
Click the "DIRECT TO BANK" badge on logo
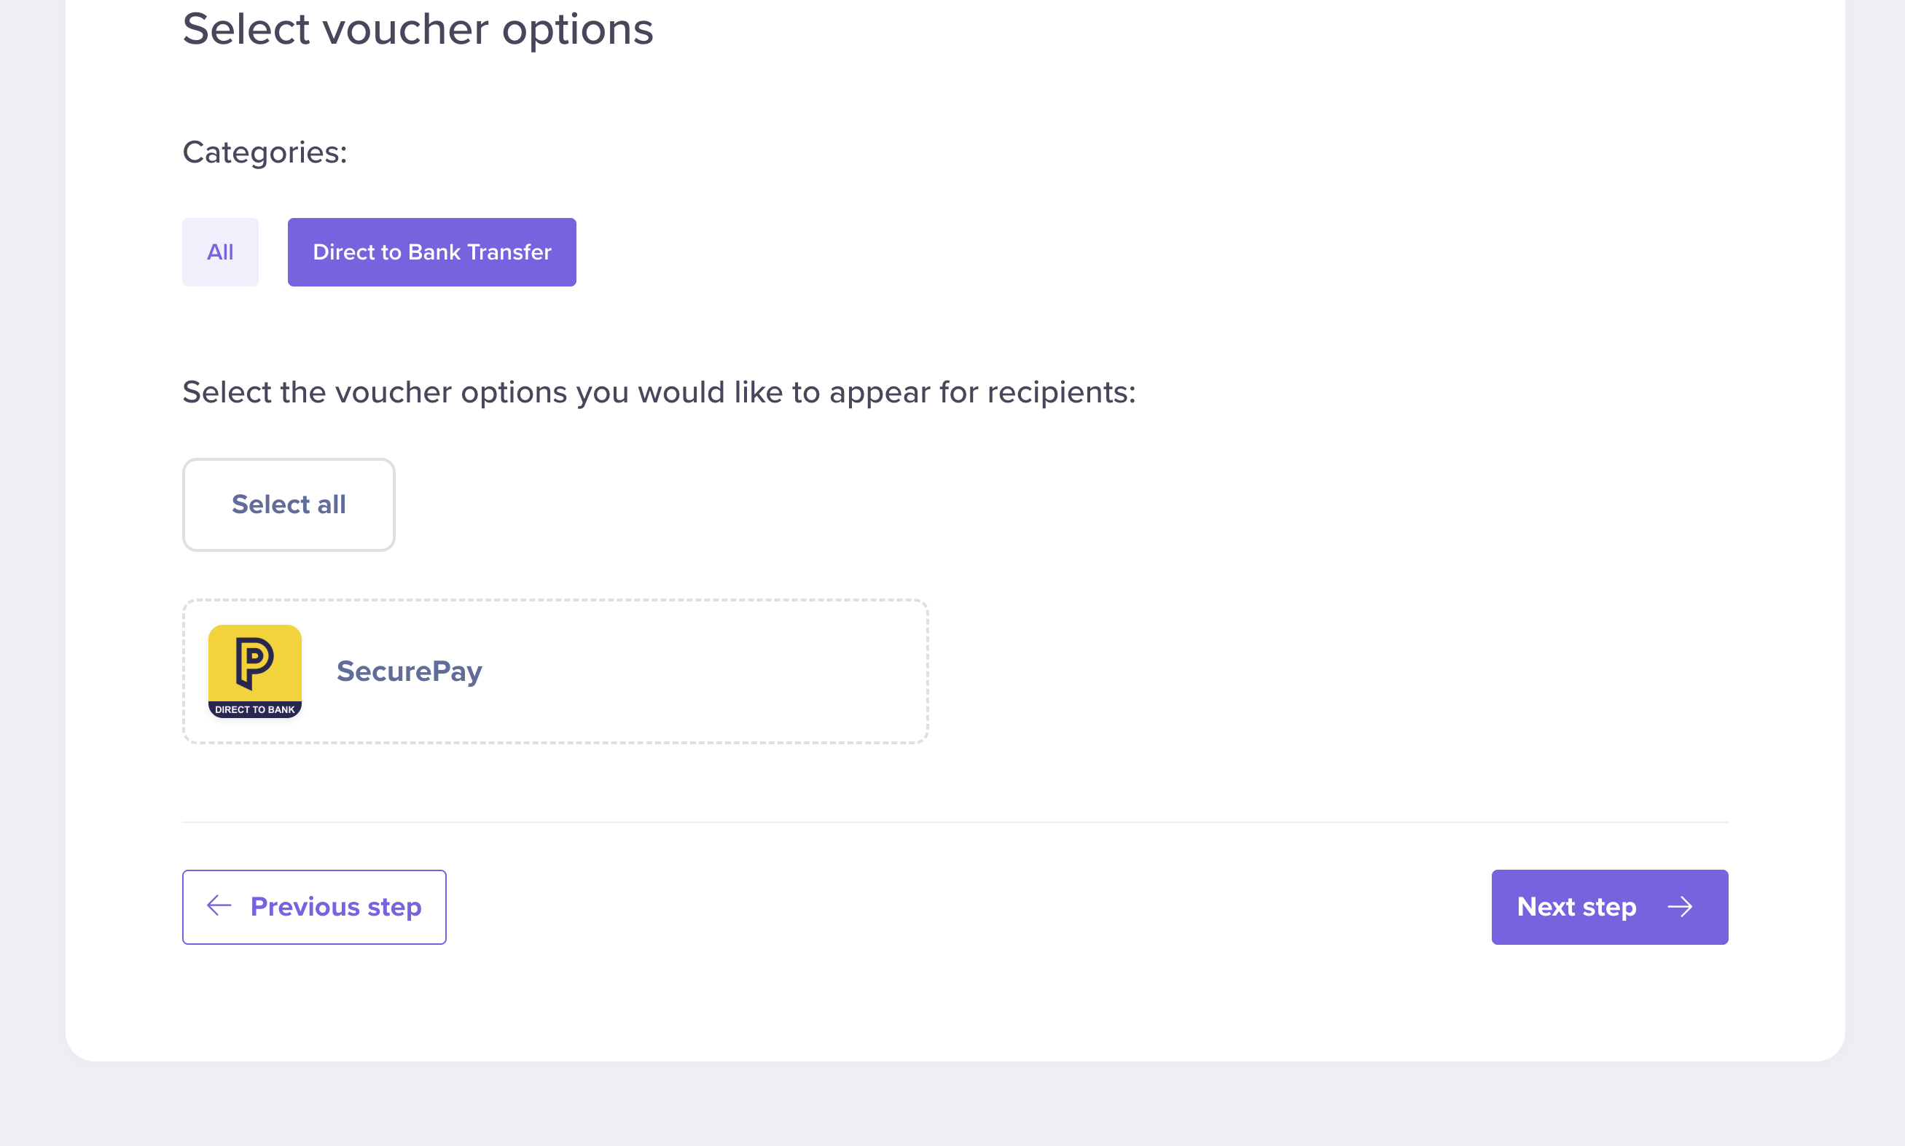point(255,709)
